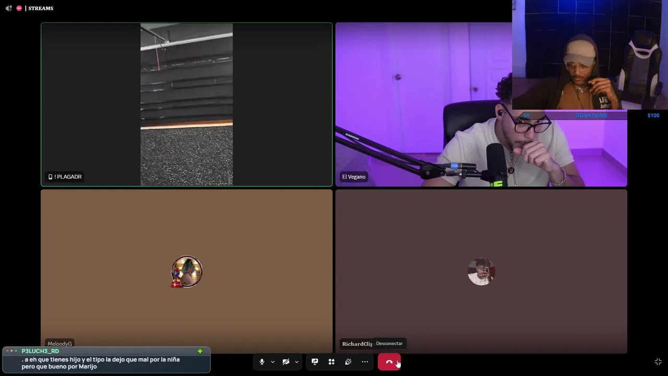Click the El Vegano name label
This screenshot has height=376, width=668.
click(353, 177)
